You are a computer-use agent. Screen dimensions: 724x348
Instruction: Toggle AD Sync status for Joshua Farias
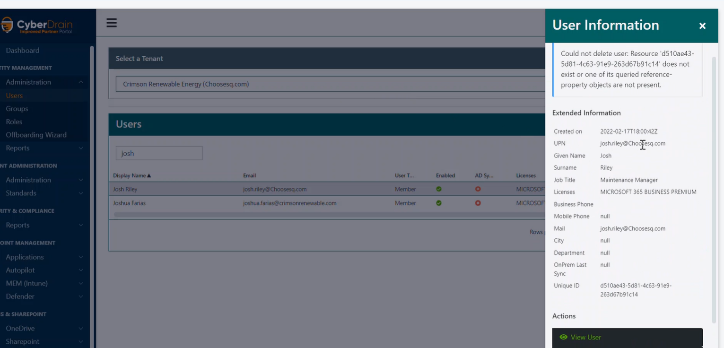[478, 203]
